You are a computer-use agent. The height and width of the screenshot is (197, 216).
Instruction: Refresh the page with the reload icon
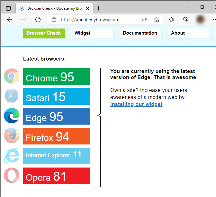(38, 20)
